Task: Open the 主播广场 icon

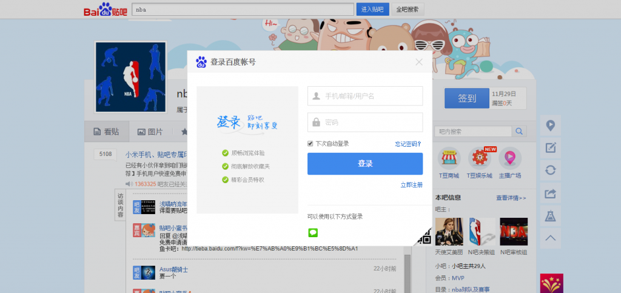Action: click(x=509, y=158)
